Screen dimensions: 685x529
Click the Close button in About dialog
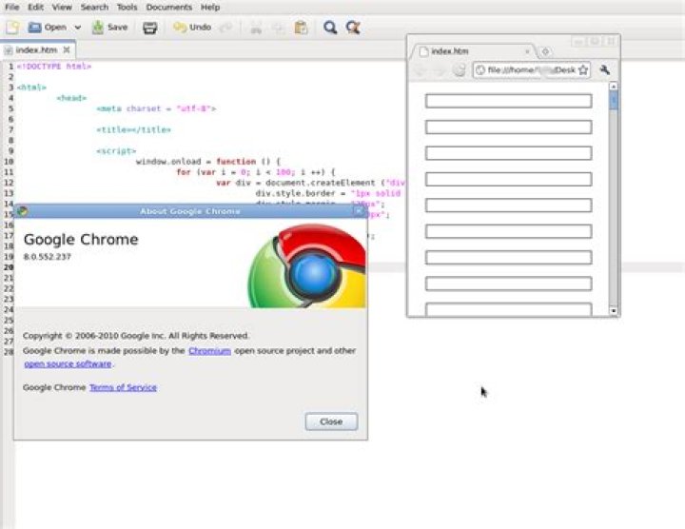(x=331, y=421)
